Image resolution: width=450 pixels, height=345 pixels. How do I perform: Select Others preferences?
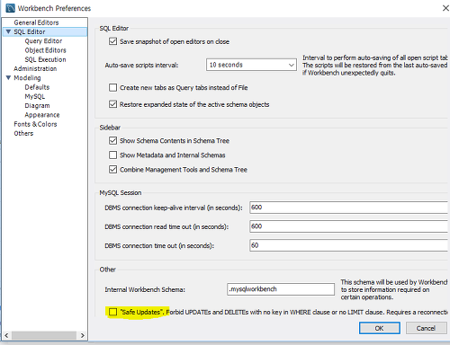pyautogui.click(x=23, y=133)
